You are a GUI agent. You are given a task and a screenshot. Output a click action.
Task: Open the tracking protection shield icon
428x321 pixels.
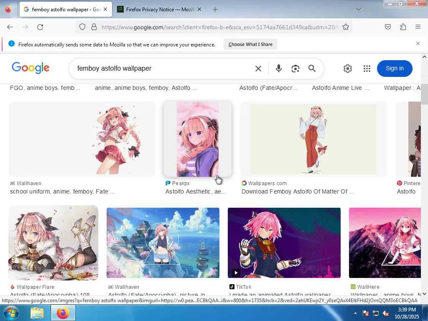coord(82,27)
